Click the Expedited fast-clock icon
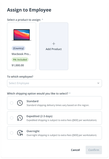This screenshot has width=109, height=159. pos(20,118)
